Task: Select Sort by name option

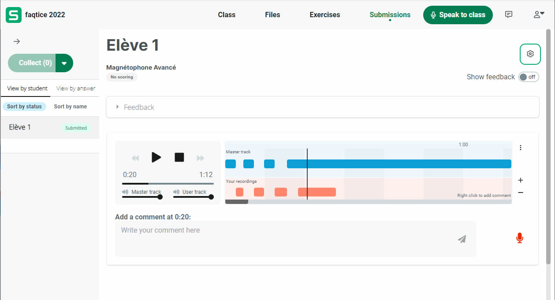Action: click(70, 107)
